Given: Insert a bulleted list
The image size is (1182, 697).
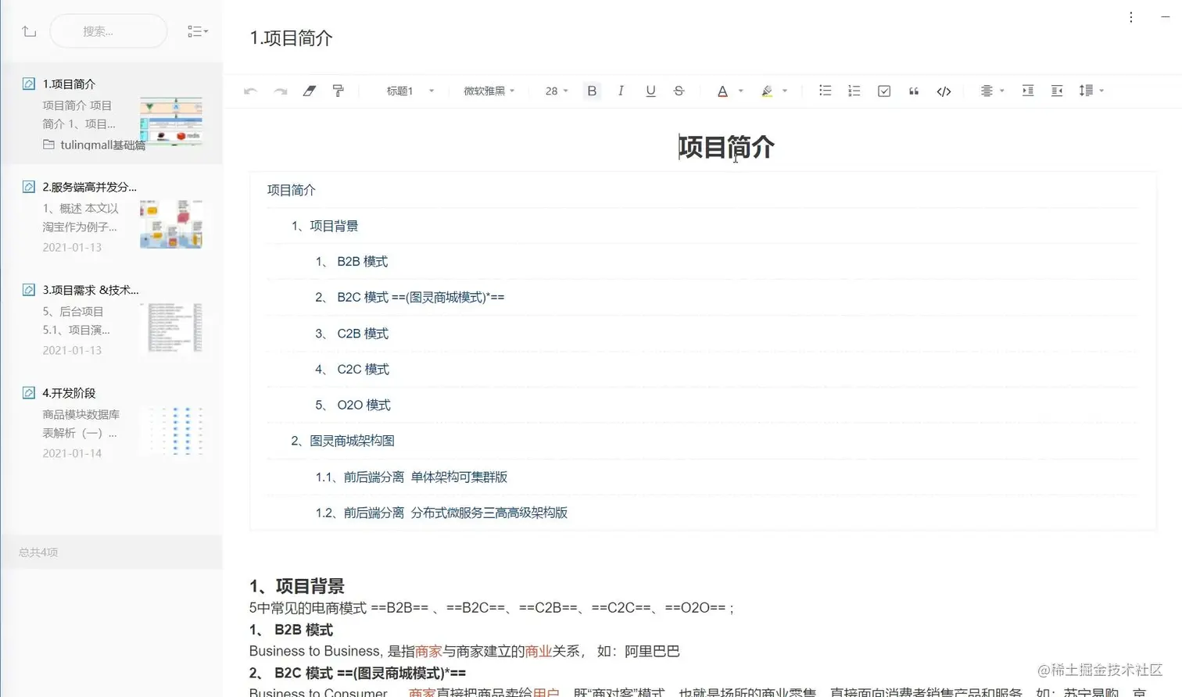Looking at the screenshot, I should (x=825, y=91).
